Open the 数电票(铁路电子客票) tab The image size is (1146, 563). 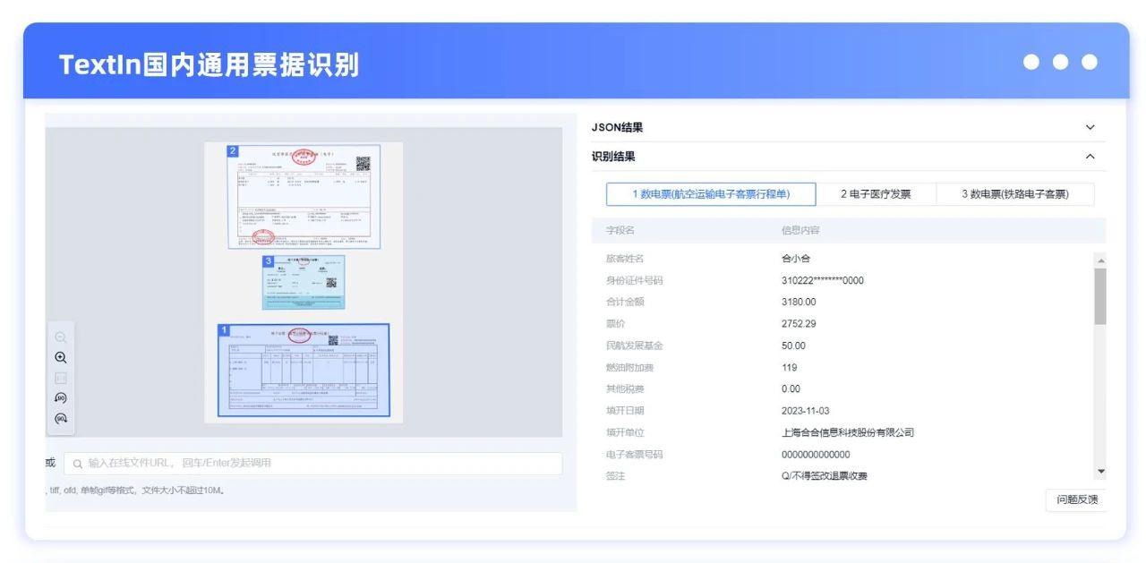pos(1015,194)
